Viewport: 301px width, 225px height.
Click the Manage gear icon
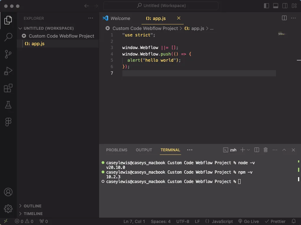(x=8, y=209)
